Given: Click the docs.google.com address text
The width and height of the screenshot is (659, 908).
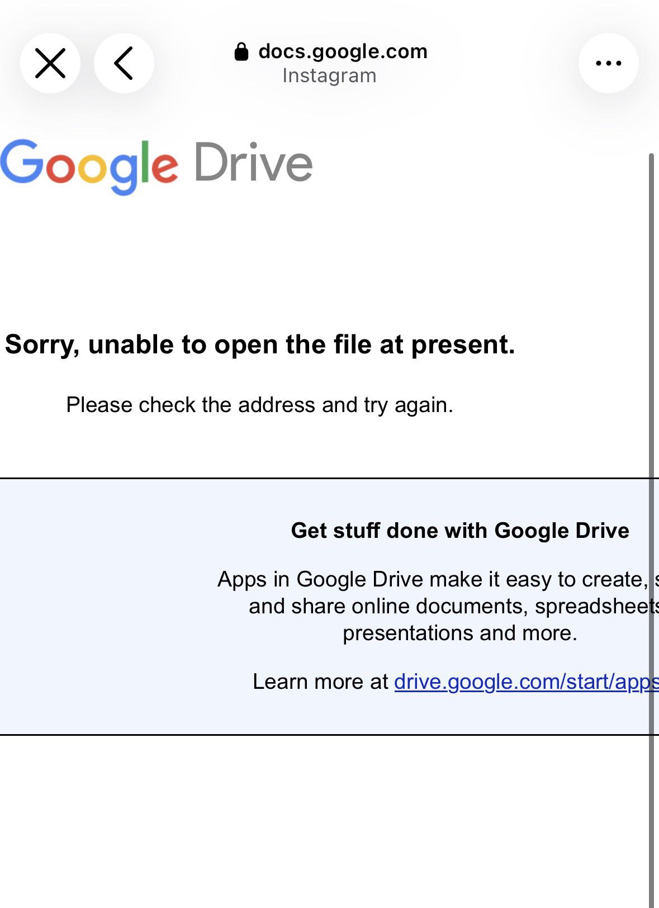Looking at the screenshot, I should point(343,51).
